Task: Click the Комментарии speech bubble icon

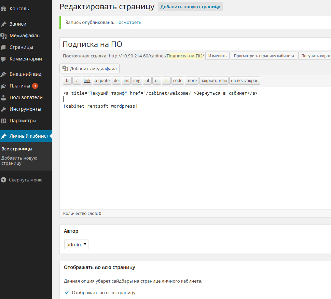Action: point(4,59)
